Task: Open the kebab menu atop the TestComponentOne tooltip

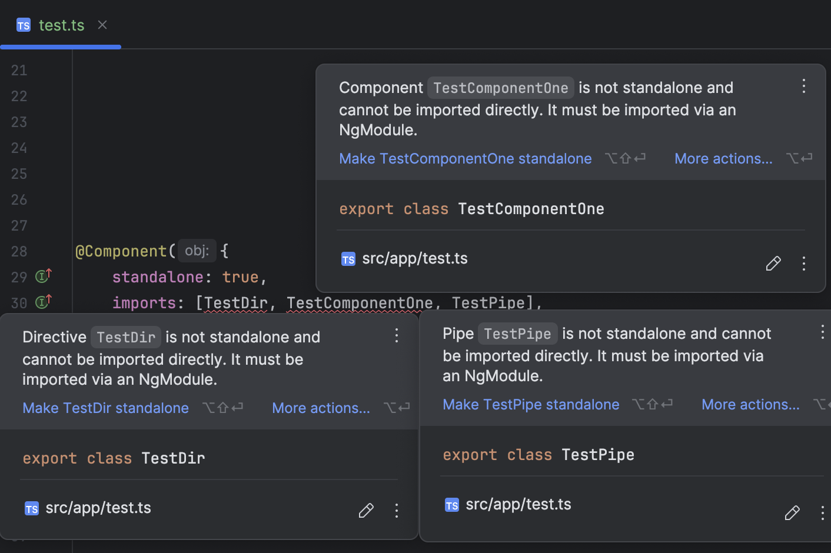Action: (x=804, y=86)
